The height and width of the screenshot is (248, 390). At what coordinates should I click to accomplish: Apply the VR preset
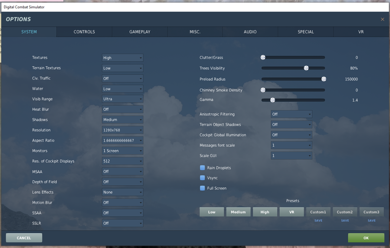(x=291, y=212)
